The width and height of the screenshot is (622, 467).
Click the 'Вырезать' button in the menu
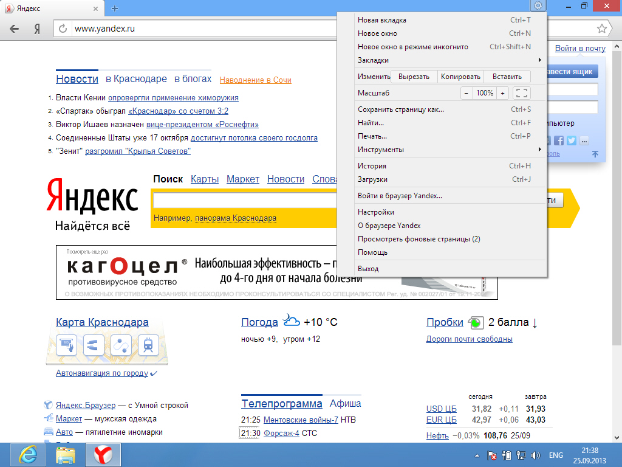click(x=414, y=77)
